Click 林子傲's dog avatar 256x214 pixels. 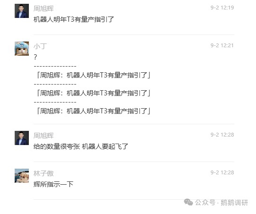coord(22,176)
